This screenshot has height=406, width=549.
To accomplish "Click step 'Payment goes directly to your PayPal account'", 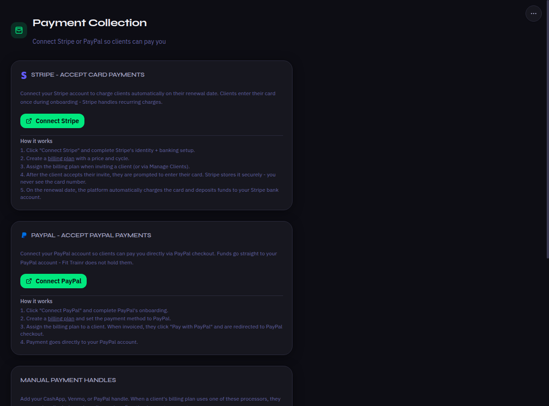I will point(79,342).
